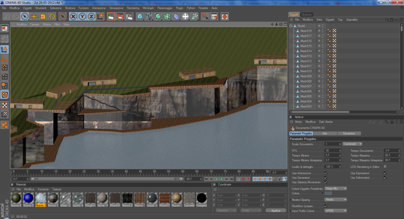Open the Centimetri unit dropdown
This screenshot has height=219, width=404.
pos(352,144)
